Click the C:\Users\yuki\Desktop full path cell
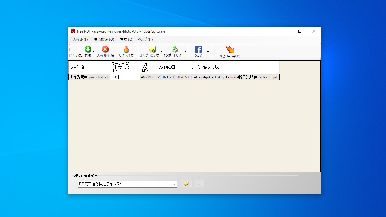386x217 pixels. (235, 77)
